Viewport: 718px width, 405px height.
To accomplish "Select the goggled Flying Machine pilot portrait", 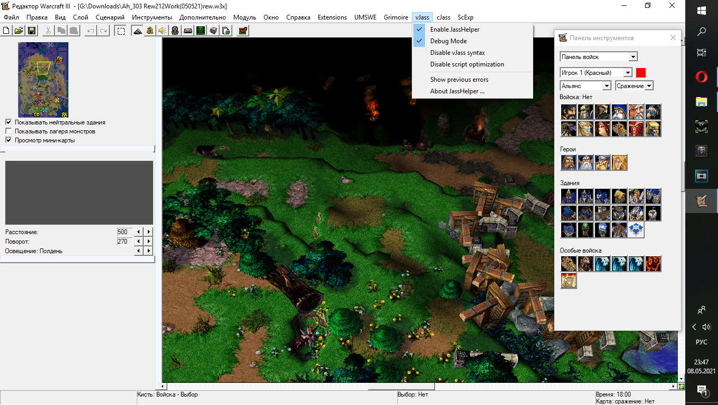I will click(x=653, y=112).
